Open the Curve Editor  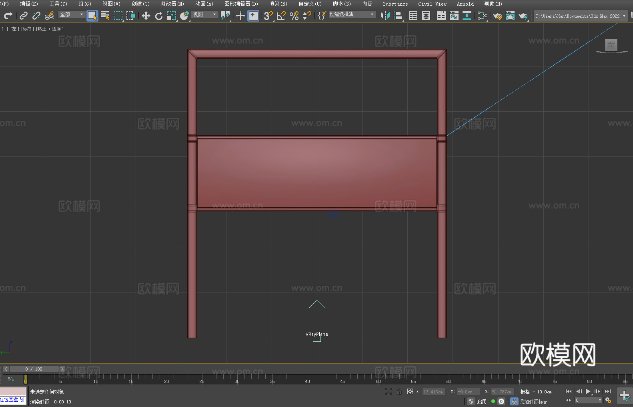454,16
